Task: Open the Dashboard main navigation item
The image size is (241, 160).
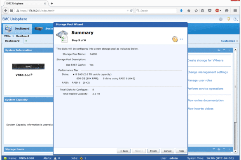Action: coord(17,29)
